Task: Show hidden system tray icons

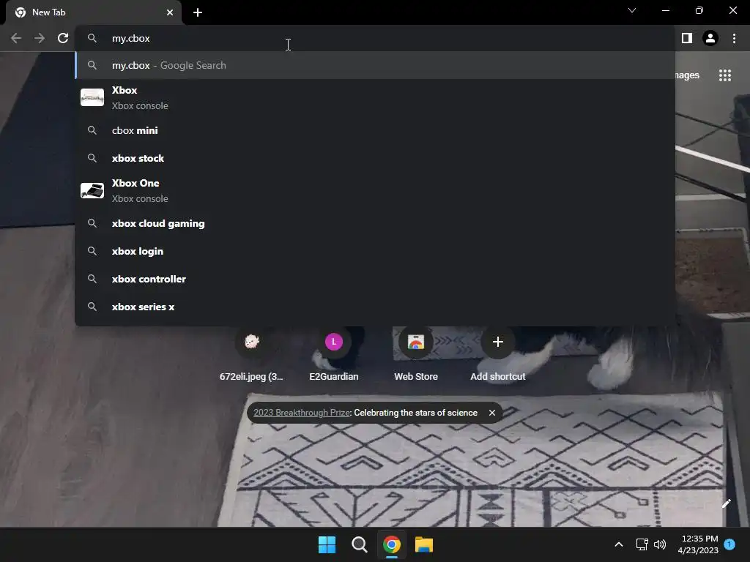Action: [618, 544]
